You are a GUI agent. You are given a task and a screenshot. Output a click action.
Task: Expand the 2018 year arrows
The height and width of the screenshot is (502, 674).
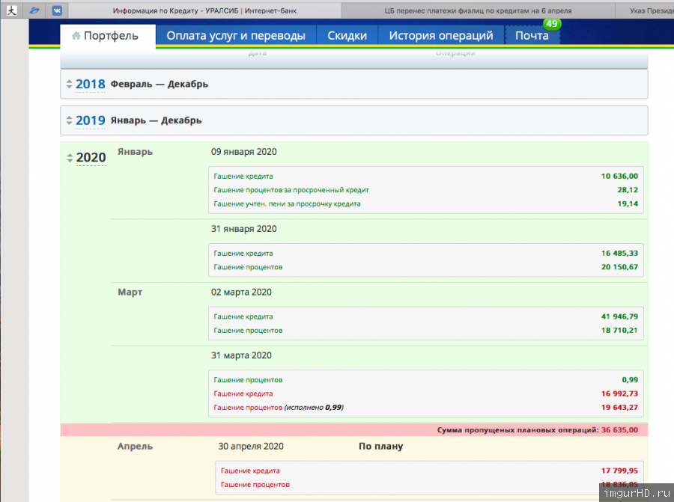click(69, 84)
